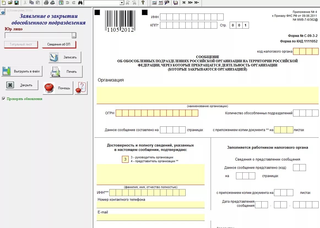
Task: Click the Copy toolbar icon
Action: point(31,2)
